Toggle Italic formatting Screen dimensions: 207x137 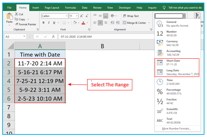(x=49, y=23)
